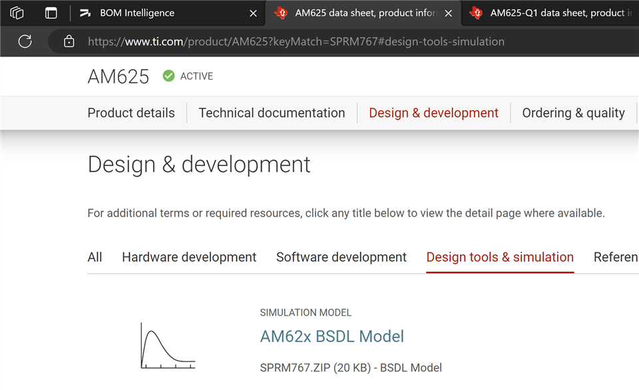
Task: Go to Ordering & quality section
Action: tap(573, 113)
